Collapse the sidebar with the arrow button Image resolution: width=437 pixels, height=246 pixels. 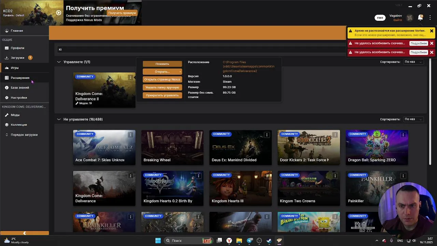point(24,233)
